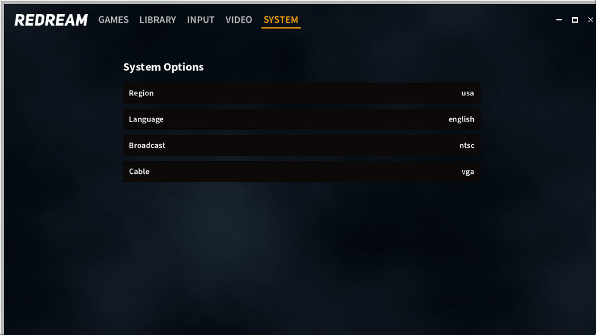Minimize the Redream window
The image size is (596, 335).
coord(559,20)
